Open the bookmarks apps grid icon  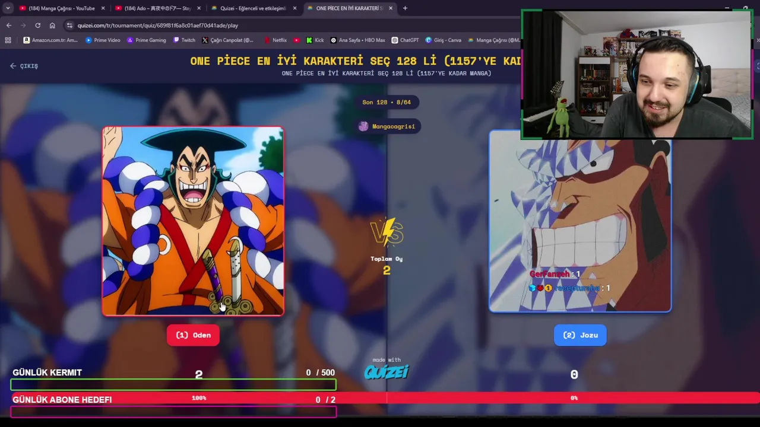click(8, 40)
